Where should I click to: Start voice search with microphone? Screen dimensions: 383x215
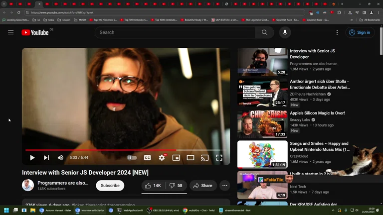[285, 32]
